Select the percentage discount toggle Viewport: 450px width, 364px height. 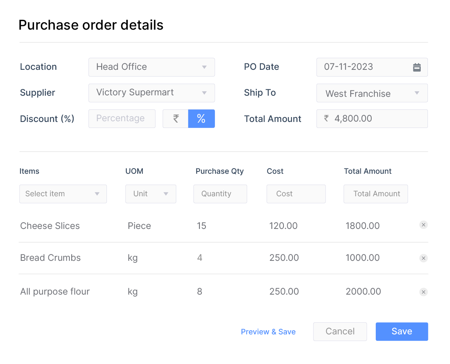(x=201, y=119)
